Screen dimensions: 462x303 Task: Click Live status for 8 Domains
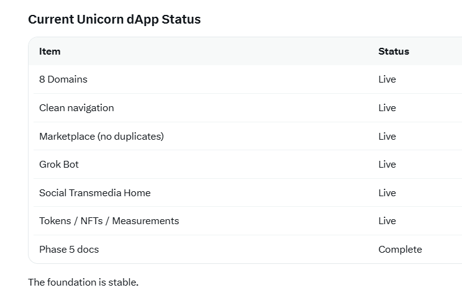click(387, 79)
